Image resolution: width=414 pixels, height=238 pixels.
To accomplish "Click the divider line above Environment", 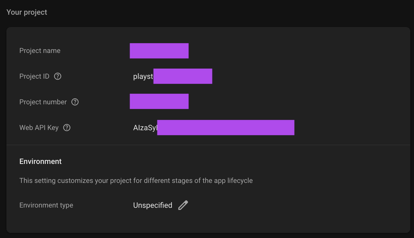I will point(208,145).
